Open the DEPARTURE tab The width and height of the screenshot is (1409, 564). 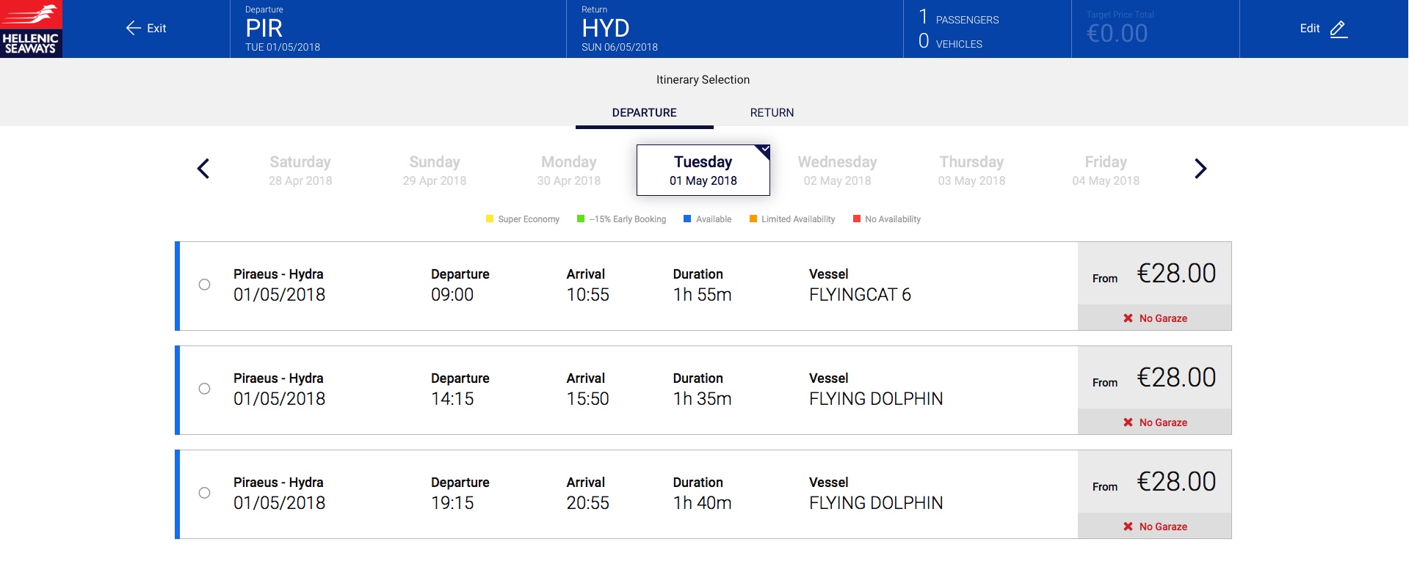pos(644,113)
